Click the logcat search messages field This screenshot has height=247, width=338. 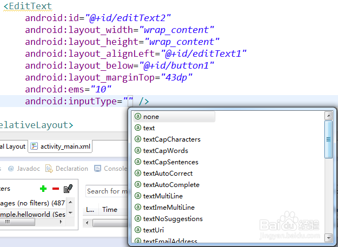coord(107,191)
